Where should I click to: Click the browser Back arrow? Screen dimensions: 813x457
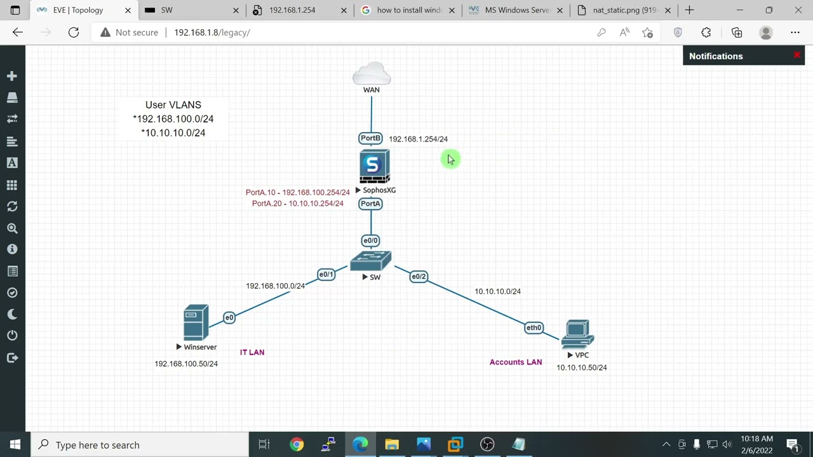(18, 32)
